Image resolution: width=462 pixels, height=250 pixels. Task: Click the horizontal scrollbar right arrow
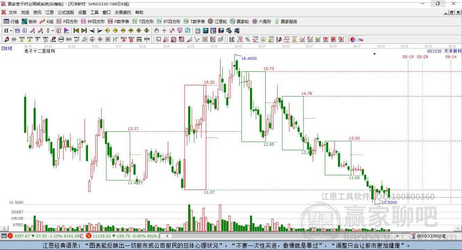[x=397, y=236]
